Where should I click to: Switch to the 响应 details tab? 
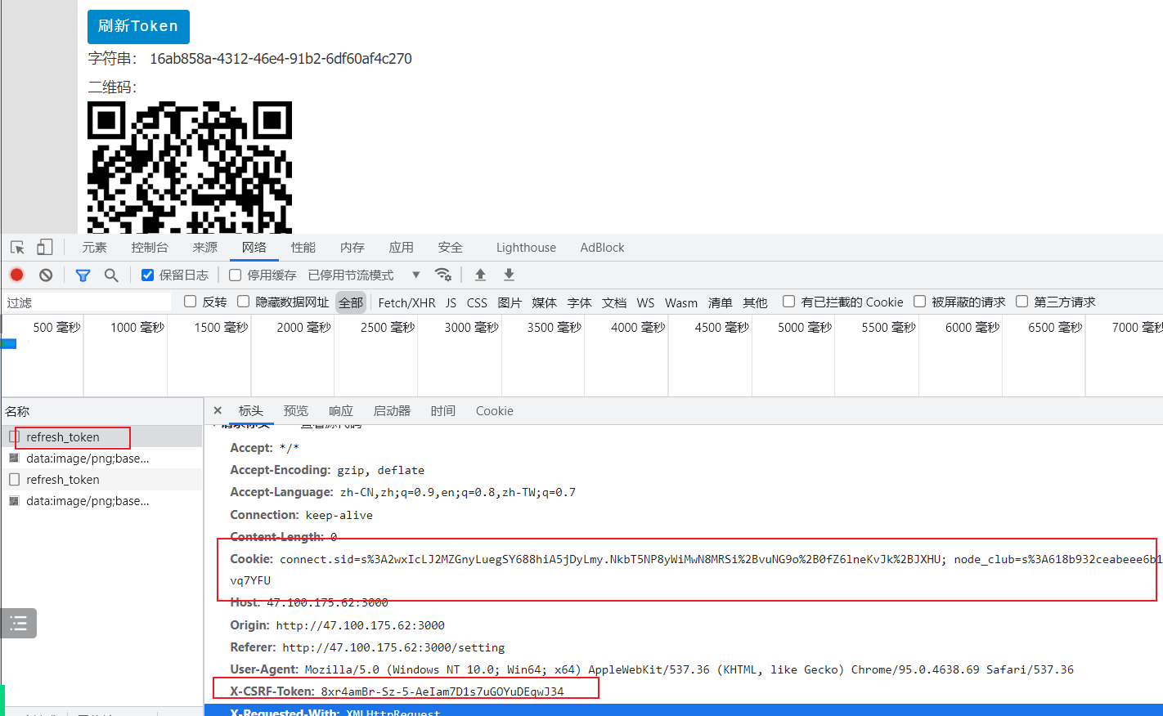click(341, 411)
